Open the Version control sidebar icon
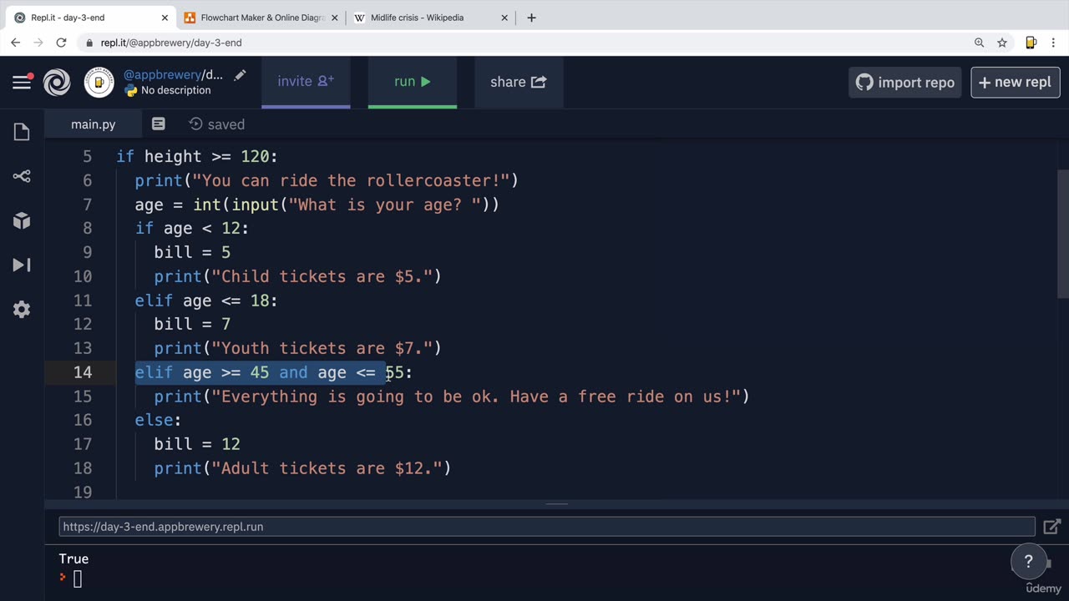The width and height of the screenshot is (1069, 601). coord(22,176)
